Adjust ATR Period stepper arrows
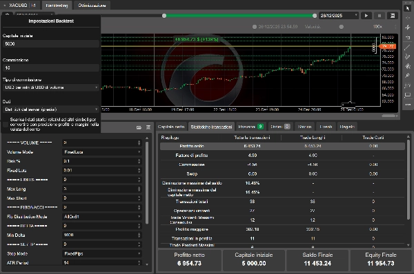414x274 pixels. [139, 263]
